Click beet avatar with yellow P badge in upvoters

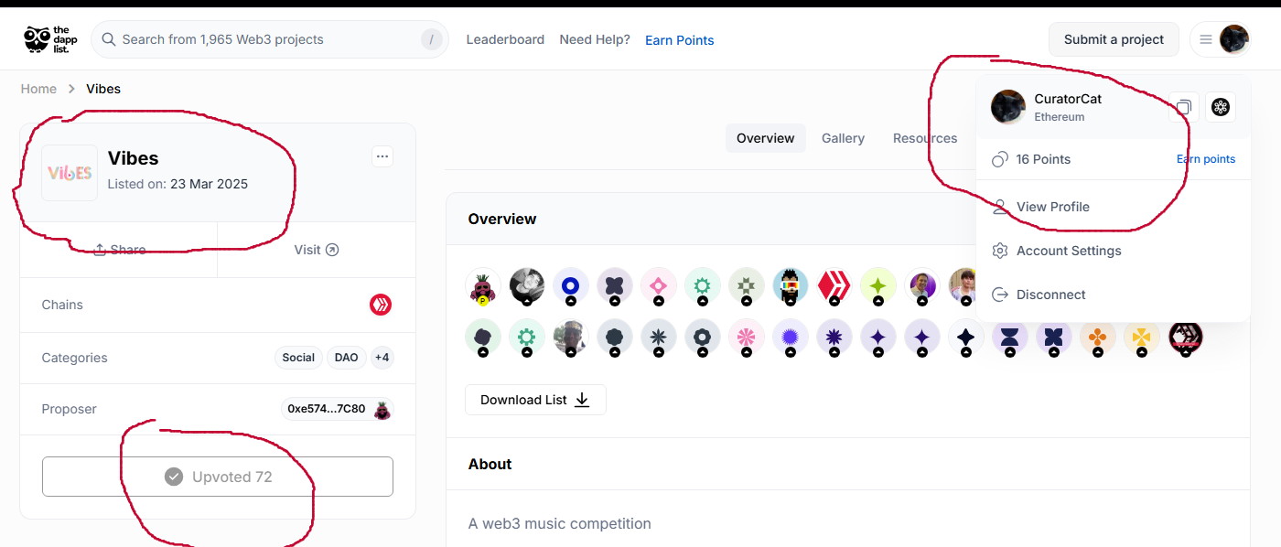click(482, 286)
